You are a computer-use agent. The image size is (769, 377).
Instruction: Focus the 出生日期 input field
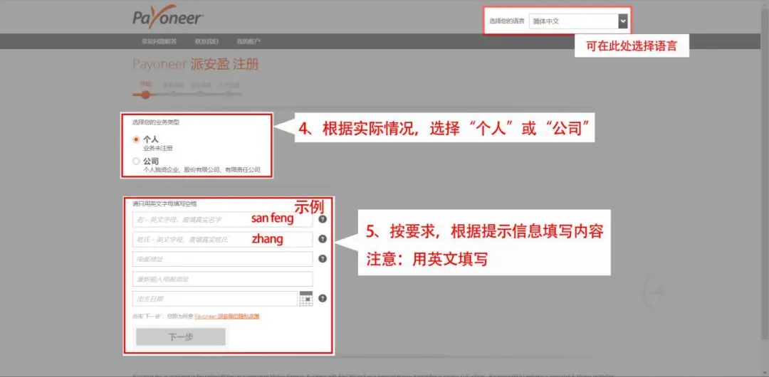point(215,299)
